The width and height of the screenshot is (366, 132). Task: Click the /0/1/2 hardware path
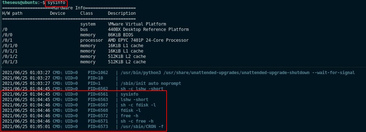coord(10,56)
